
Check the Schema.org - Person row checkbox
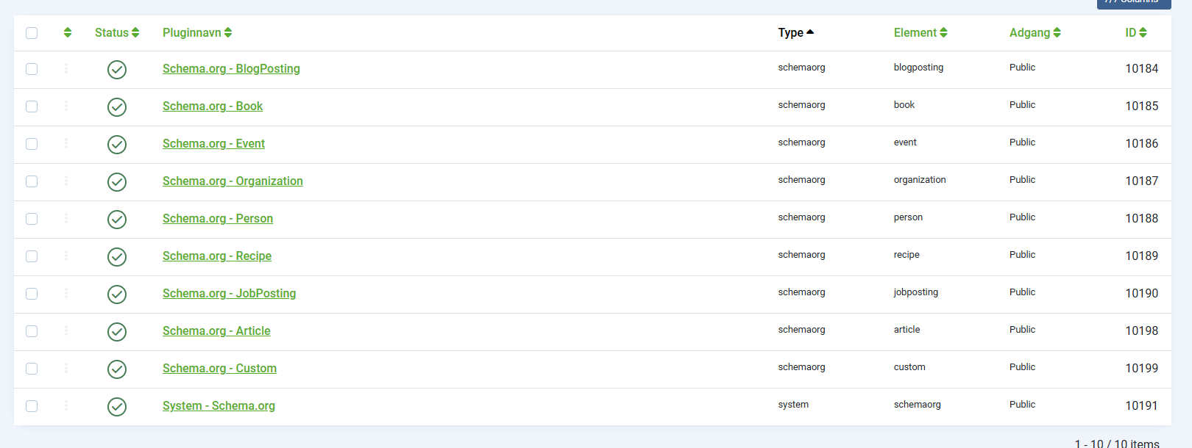(x=32, y=219)
